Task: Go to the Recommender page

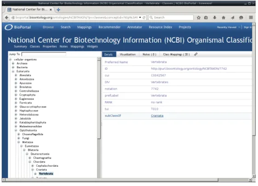Action: tap(109, 27)
